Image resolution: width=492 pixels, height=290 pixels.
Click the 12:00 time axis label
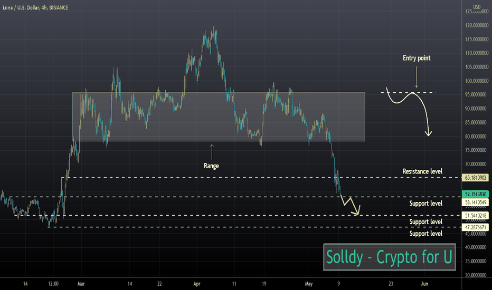click(53, 284)
